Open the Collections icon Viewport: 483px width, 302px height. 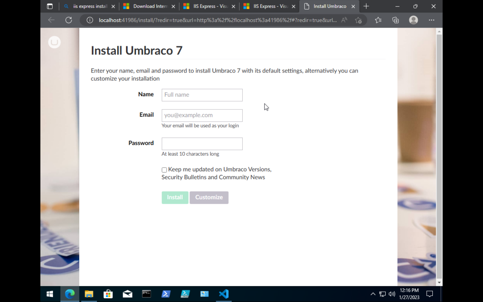(395, 20)
